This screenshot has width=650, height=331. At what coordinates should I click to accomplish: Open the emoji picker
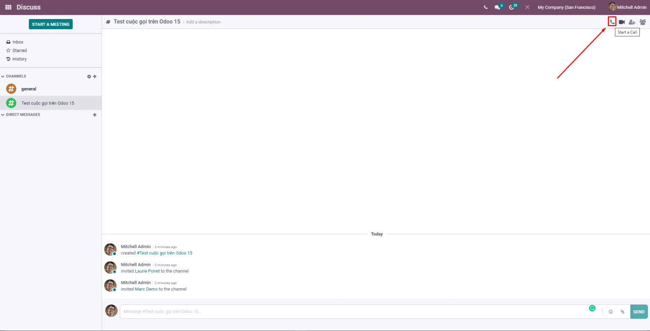click(x=611, y=312)
